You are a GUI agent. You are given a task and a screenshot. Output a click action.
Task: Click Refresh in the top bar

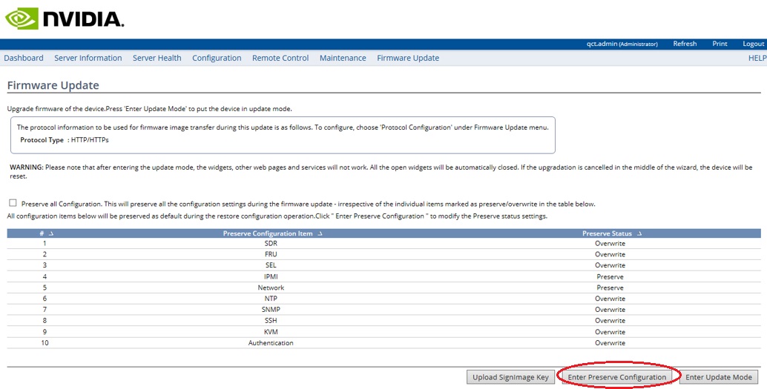(685, 44)
